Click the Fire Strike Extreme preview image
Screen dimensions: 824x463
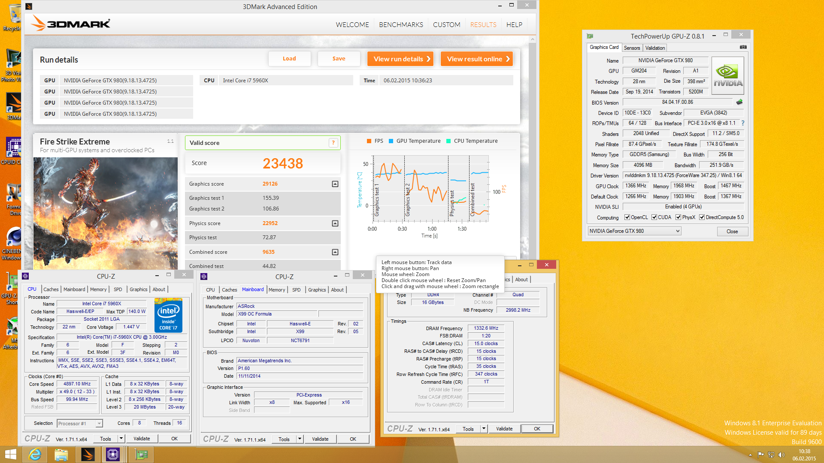click(x=106, y=213)
